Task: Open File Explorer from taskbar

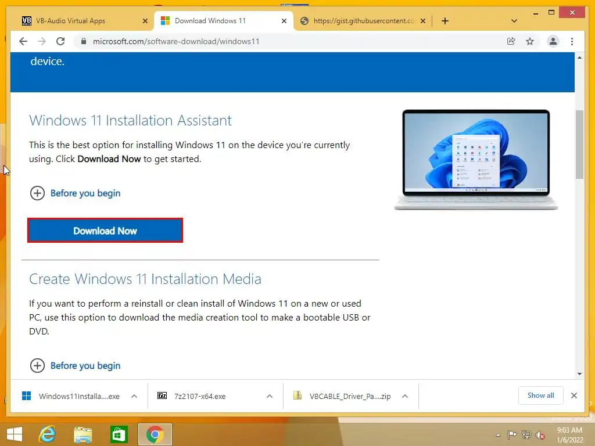Action: [x=83, y=434]
